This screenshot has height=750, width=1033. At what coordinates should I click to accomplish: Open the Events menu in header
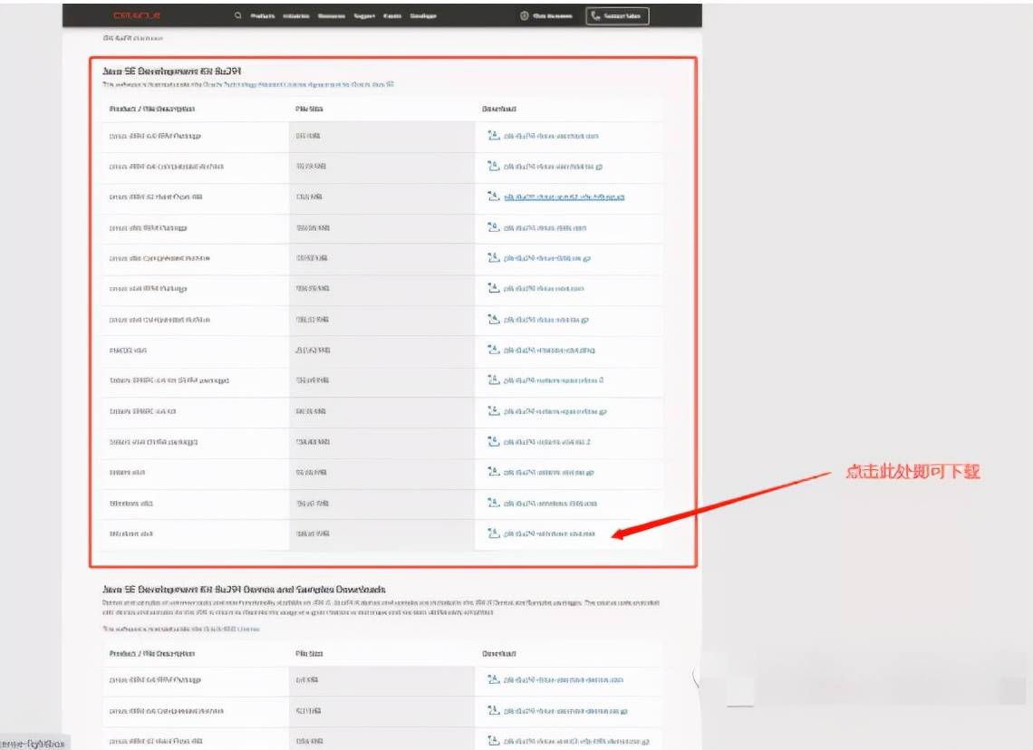click(x=392, y=15)
